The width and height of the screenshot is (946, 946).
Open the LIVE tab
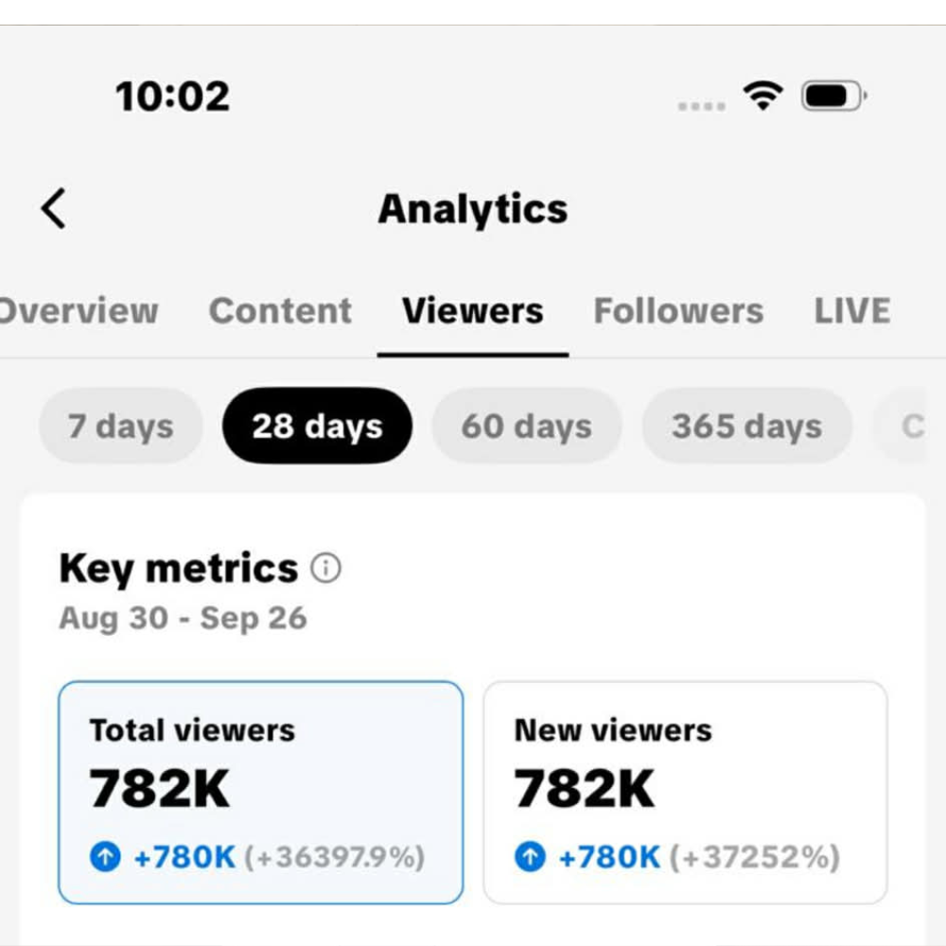click(x=851, y=310)
